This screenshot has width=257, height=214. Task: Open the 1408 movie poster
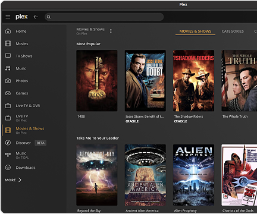coord(97,81)
